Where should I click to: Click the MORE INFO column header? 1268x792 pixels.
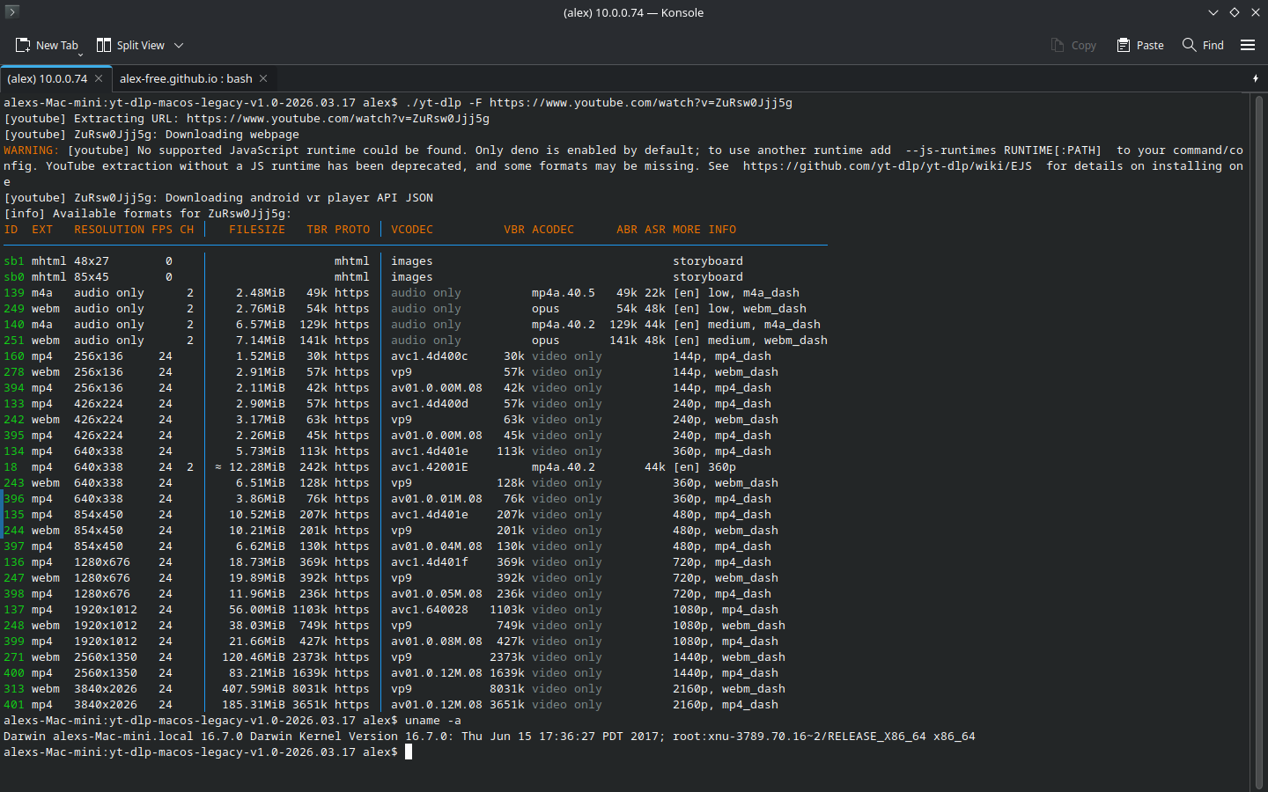[x=704, y=230]
